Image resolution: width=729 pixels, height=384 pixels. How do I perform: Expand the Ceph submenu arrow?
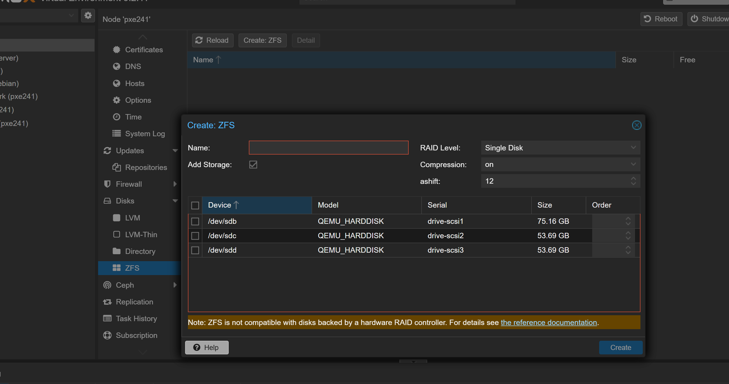175,285
